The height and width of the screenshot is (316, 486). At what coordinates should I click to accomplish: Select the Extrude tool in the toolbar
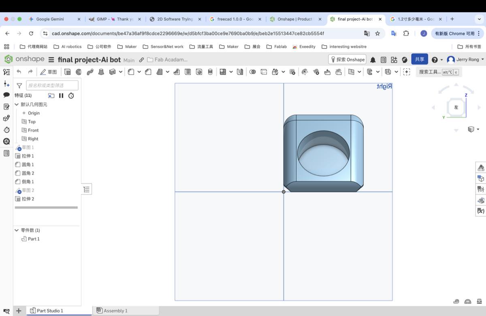(68, 72)
